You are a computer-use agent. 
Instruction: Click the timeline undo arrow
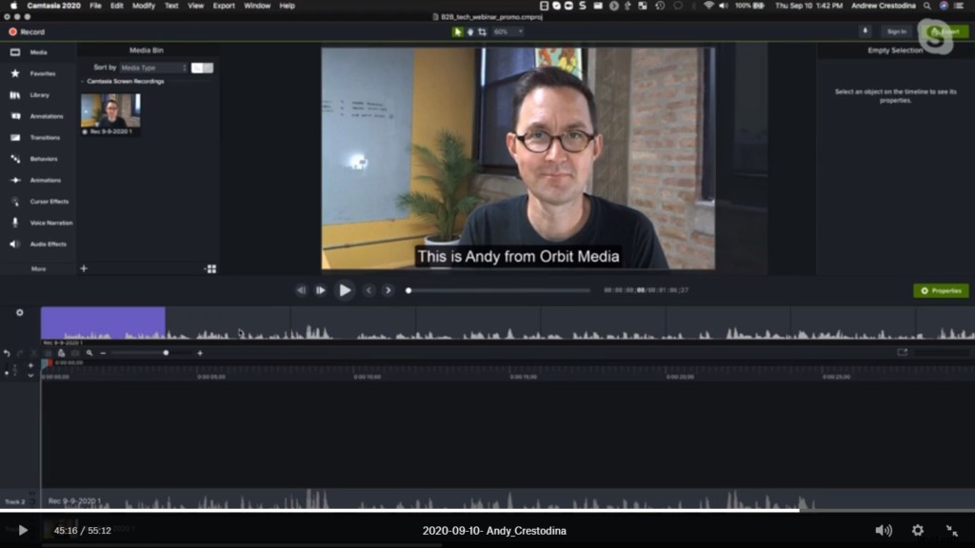8,353
